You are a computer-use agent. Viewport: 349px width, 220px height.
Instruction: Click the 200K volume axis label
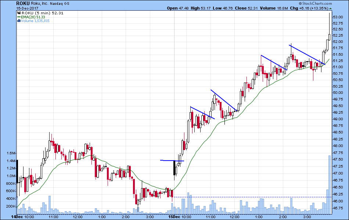[11, 206]
